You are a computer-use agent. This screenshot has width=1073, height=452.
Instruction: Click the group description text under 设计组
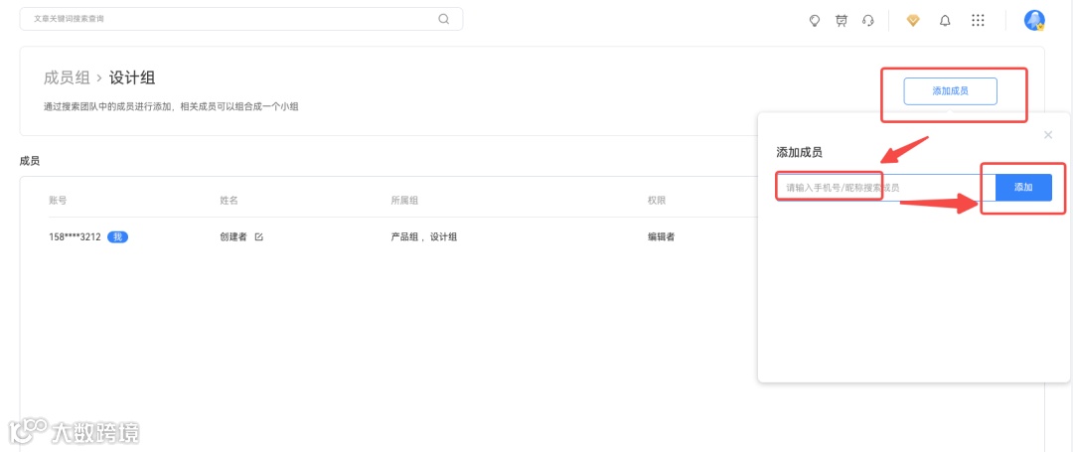[171, 106]
